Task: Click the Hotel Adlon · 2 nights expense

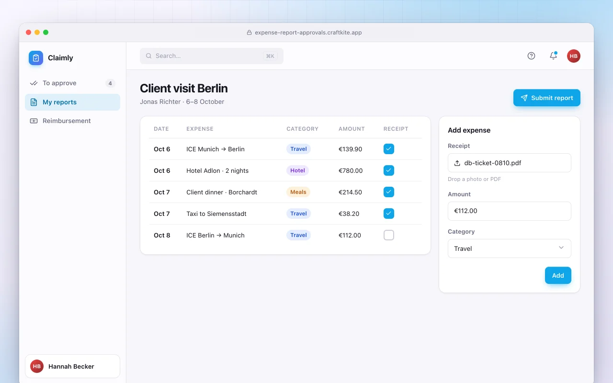Action: pos(217,170)
